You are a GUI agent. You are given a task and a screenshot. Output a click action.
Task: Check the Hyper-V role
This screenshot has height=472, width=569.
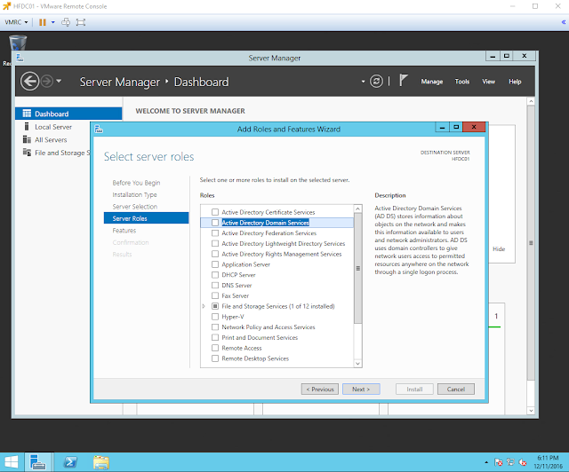(215, 317)
